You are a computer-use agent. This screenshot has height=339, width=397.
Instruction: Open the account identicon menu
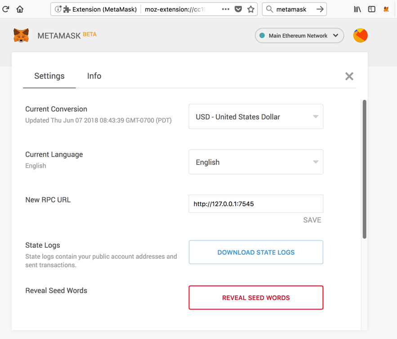pyautogui.click(x=360, y=36)
